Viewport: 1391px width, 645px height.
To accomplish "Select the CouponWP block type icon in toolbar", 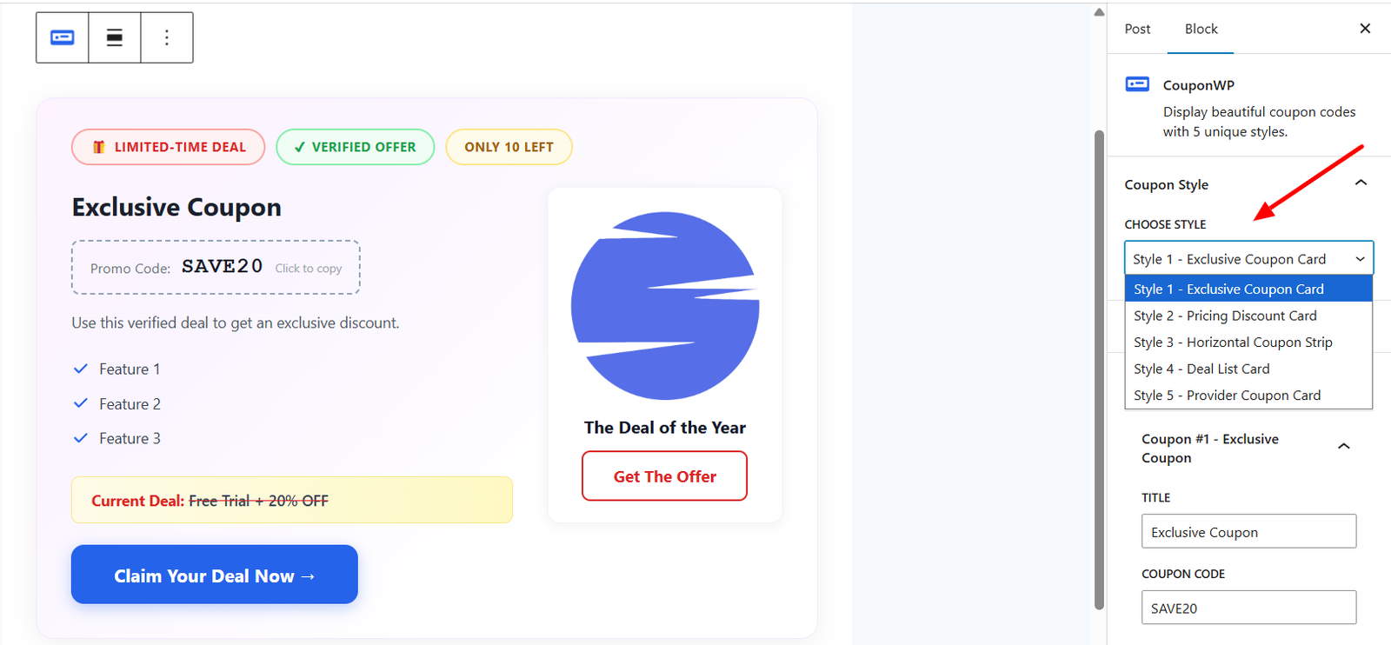I will click(x=61, y=37).
